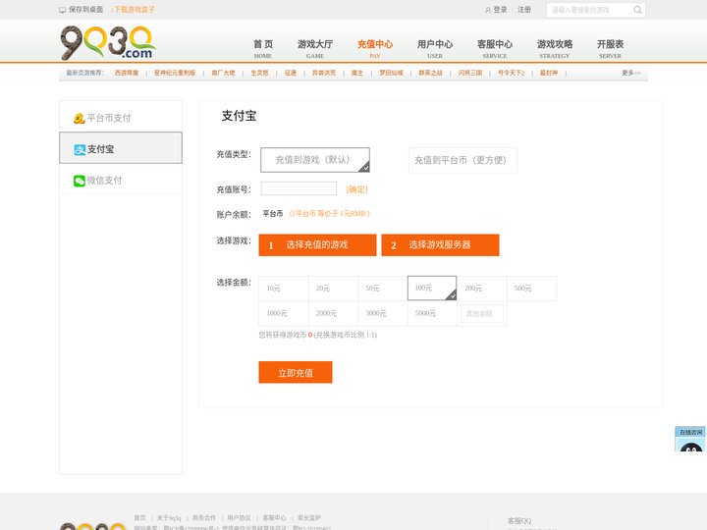Select 平台币支付 payment method tab
The width and height of the screenshot is (707, 530).
coord(121,118)
